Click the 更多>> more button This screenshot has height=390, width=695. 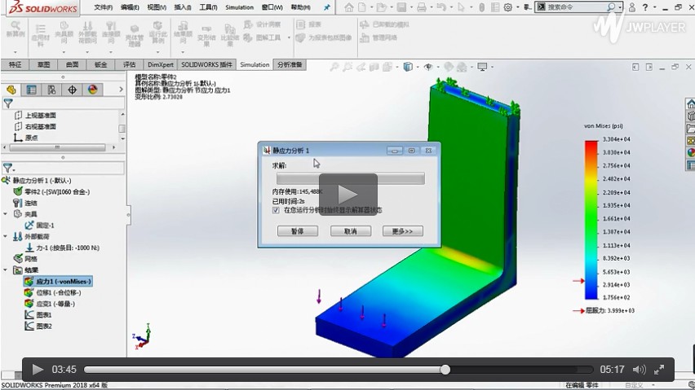pos(402,231)
